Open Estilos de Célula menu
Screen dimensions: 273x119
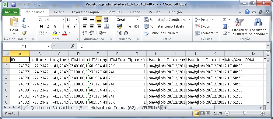tap(161, 33)
